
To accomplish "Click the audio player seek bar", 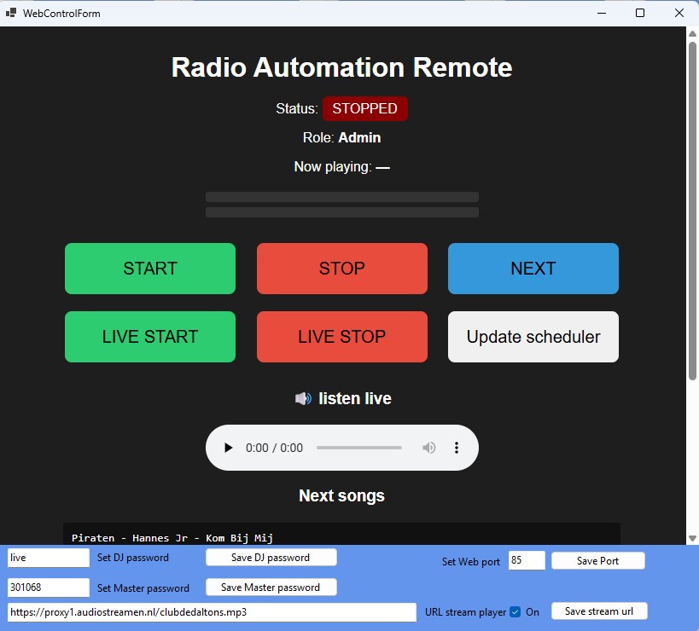I will pyautogui.click(x=358, y=448).
